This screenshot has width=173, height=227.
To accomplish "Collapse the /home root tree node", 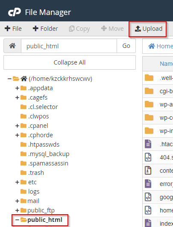I will click(x=9, y=79).
